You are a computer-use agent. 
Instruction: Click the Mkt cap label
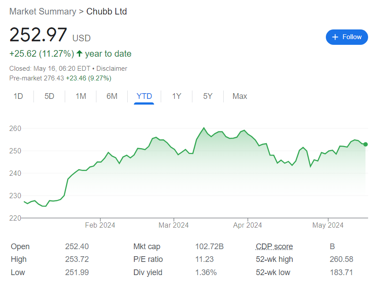click(x=147, y=247)
